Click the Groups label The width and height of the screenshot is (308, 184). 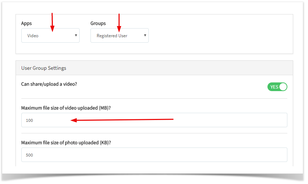point(98,23)
